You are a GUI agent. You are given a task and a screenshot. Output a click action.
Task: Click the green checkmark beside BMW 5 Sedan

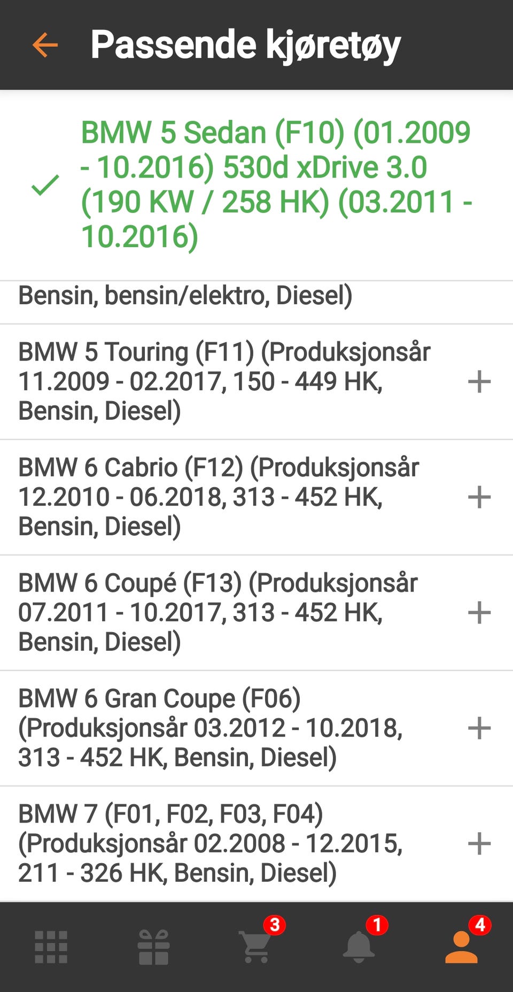[x=45, y=185]
